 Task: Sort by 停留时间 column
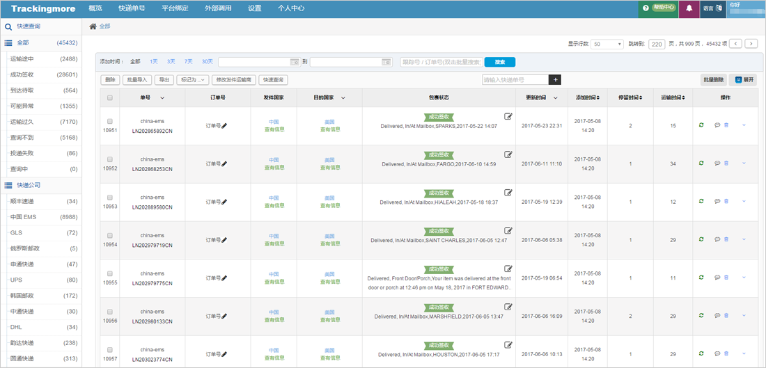point(630,97)
